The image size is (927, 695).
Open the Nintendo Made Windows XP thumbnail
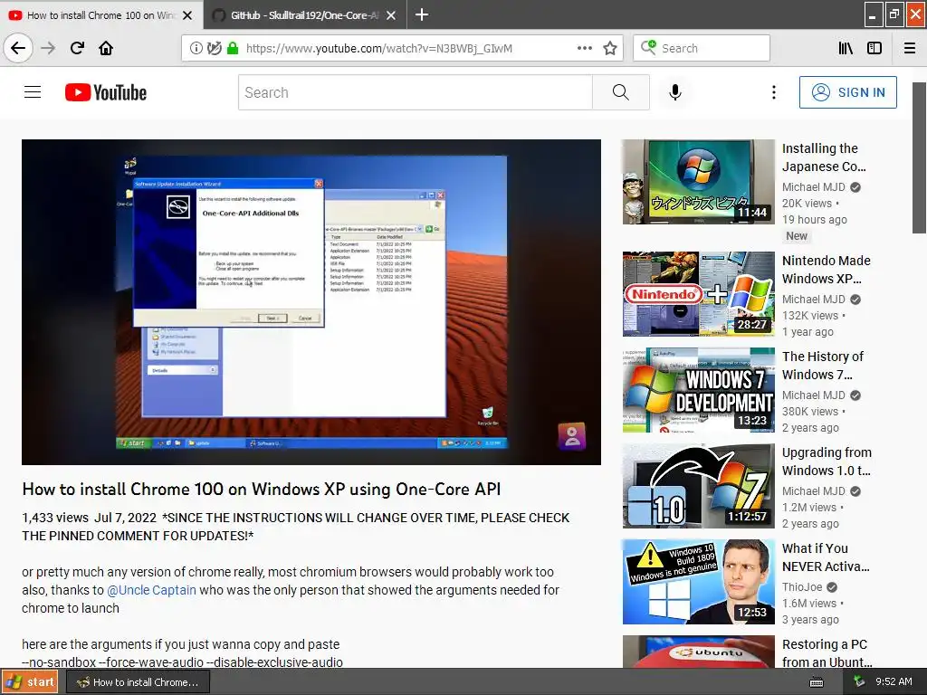698,294
